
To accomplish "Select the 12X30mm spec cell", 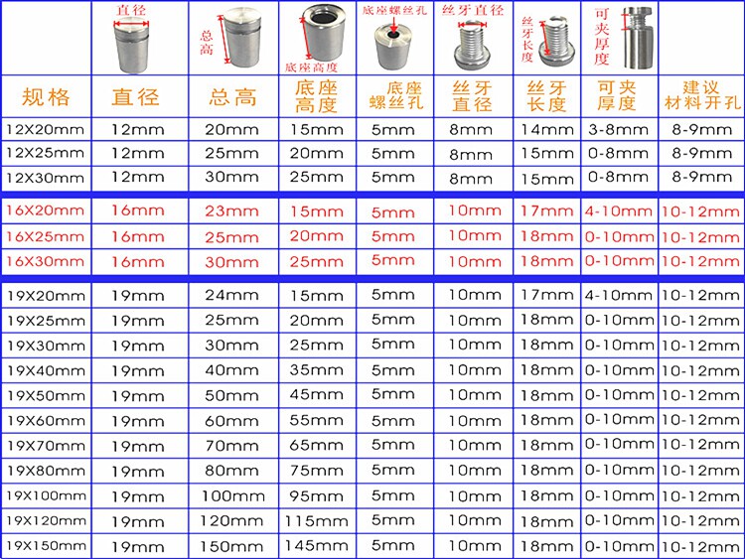I will click(46, 178).
